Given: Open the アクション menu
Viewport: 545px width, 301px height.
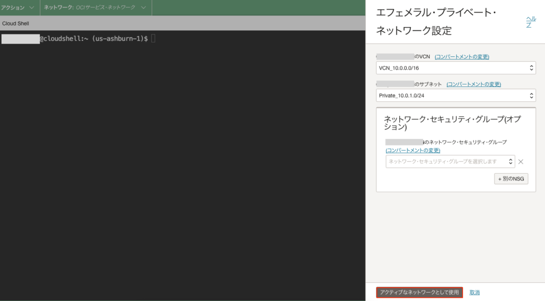Looking at the screenshot, I should tap(13, 8).
